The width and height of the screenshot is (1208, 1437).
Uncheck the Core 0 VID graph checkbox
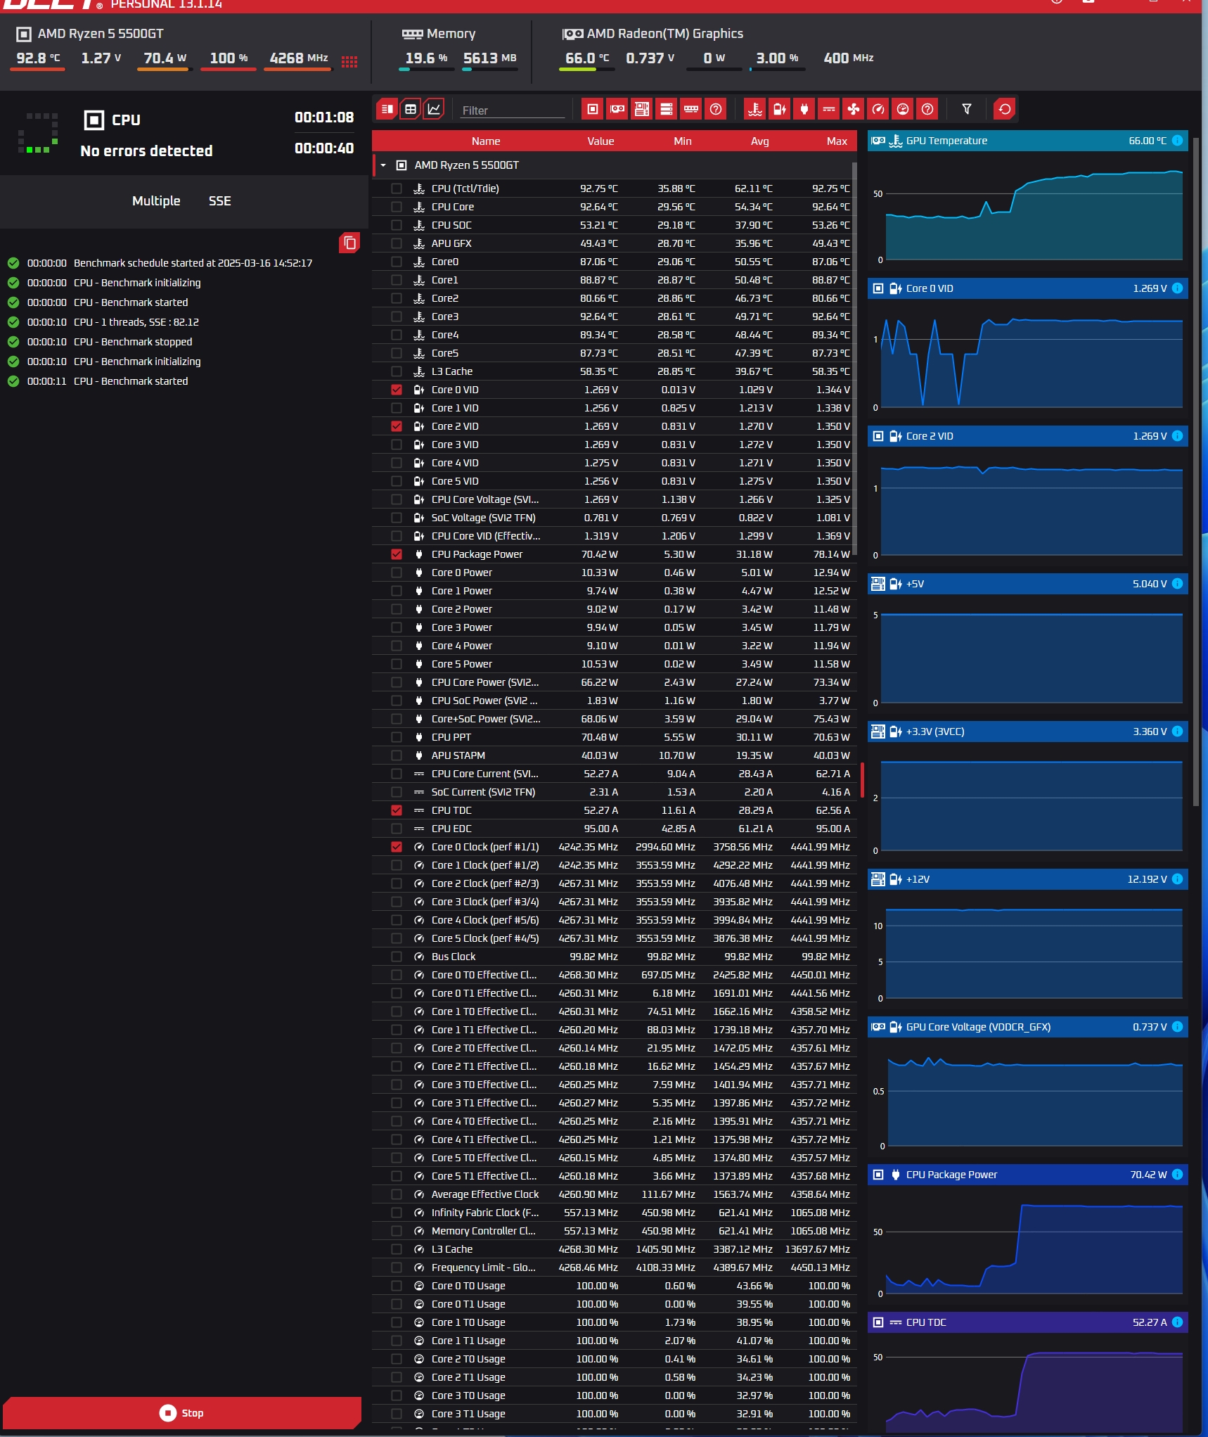tap(397, 390)
